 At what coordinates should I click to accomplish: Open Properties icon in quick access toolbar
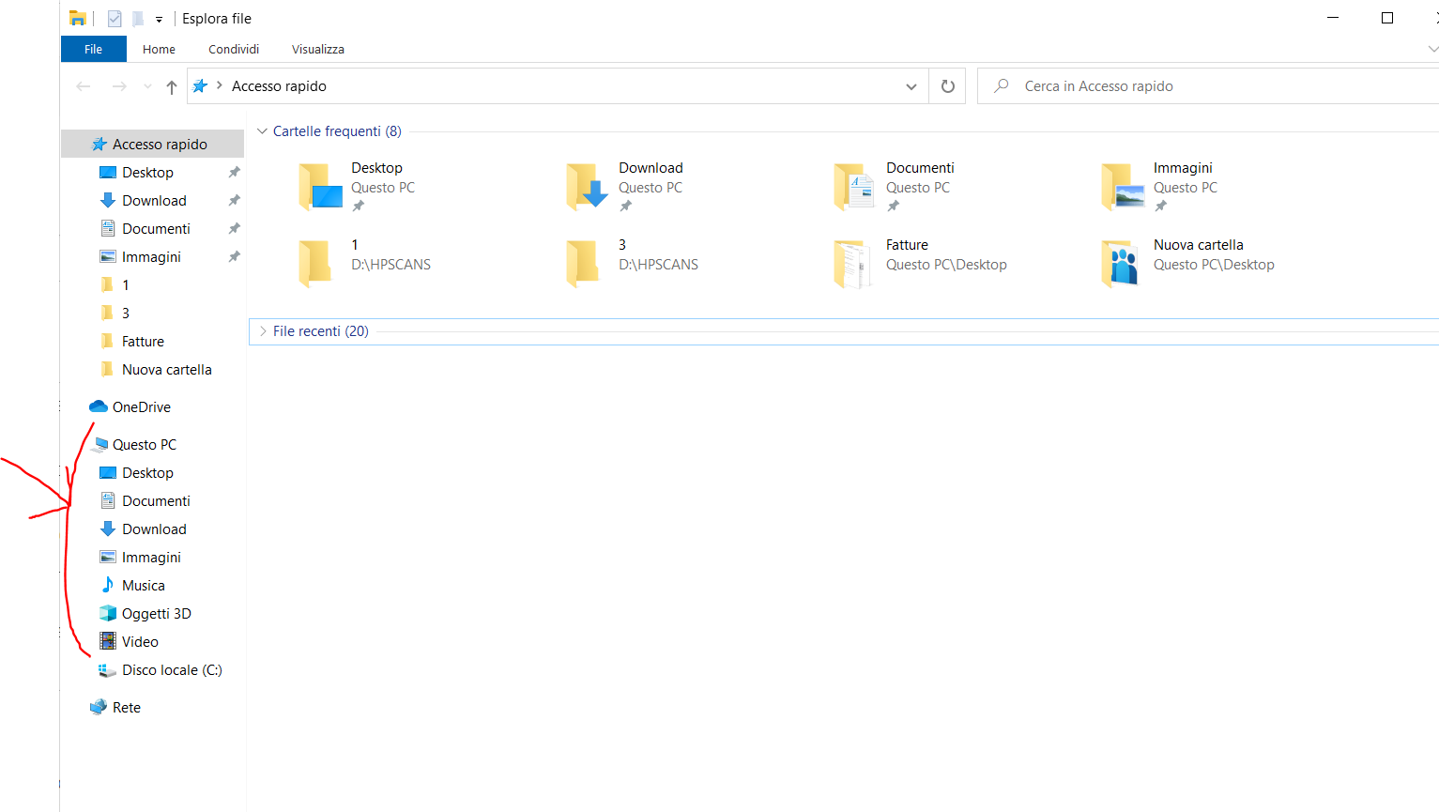point(115,18)
